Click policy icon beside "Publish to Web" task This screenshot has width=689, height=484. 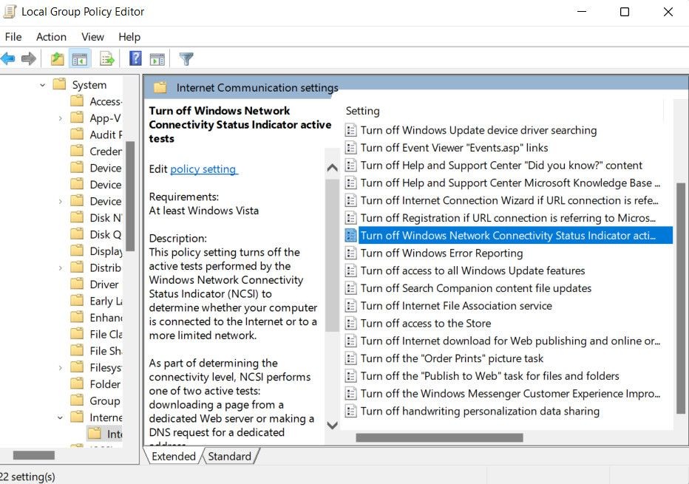tap(350, 376)
